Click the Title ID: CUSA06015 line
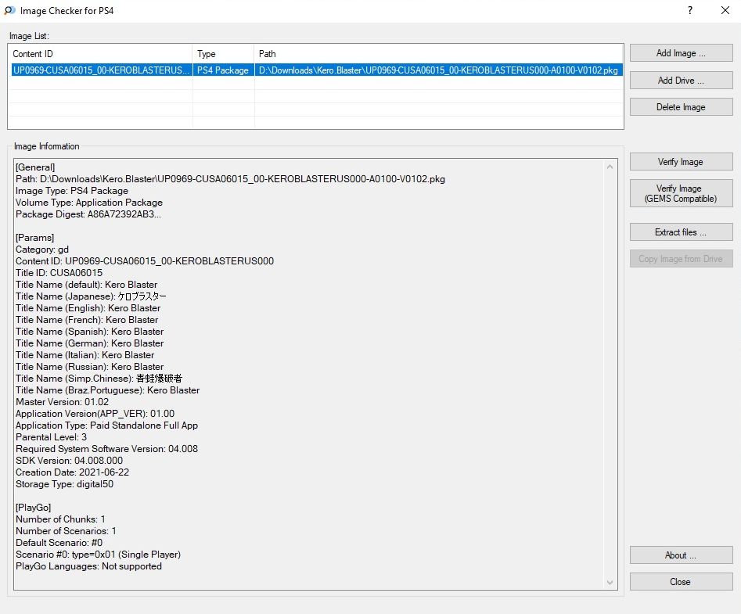741x614 pixels. (59, 273)
